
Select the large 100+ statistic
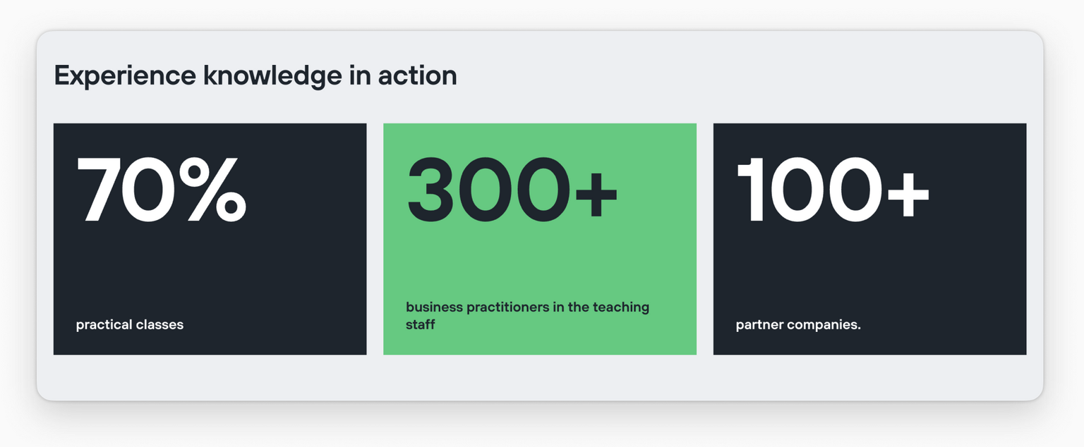pyautogui.click(x=833, y=190)
